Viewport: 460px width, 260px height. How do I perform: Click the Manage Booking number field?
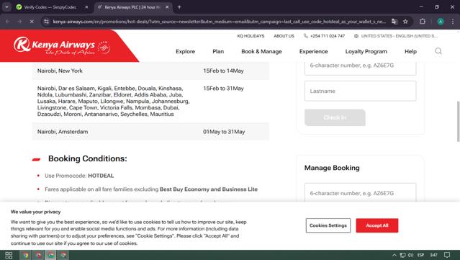click(x=360, y=192)
